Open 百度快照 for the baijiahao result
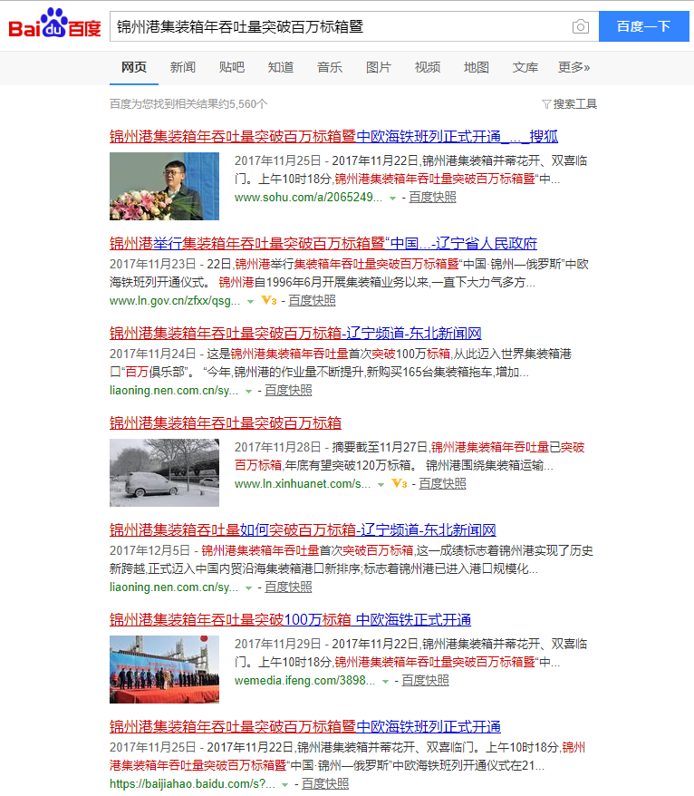This screenshot has height=796, width=694. click(325, 784)
